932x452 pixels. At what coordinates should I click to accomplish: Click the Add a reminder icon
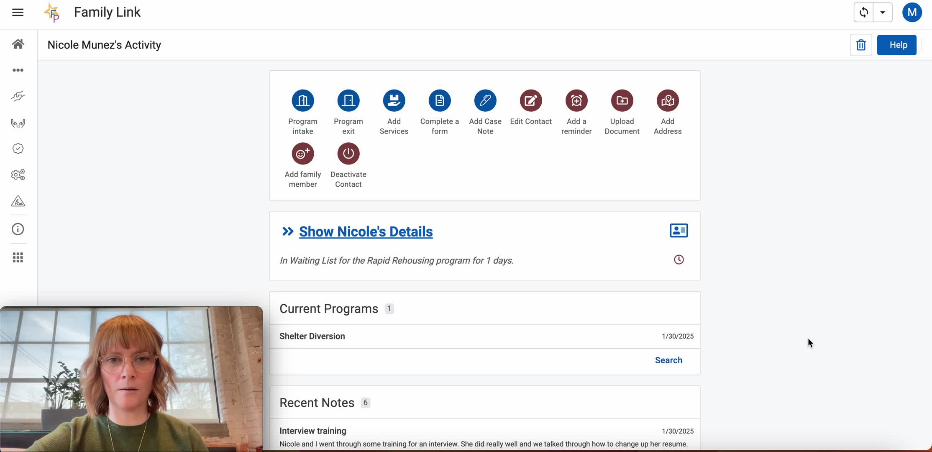click(576, 100)
